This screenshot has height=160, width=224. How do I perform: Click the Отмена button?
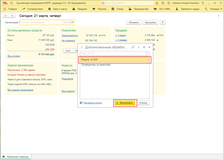pos(143,103)
